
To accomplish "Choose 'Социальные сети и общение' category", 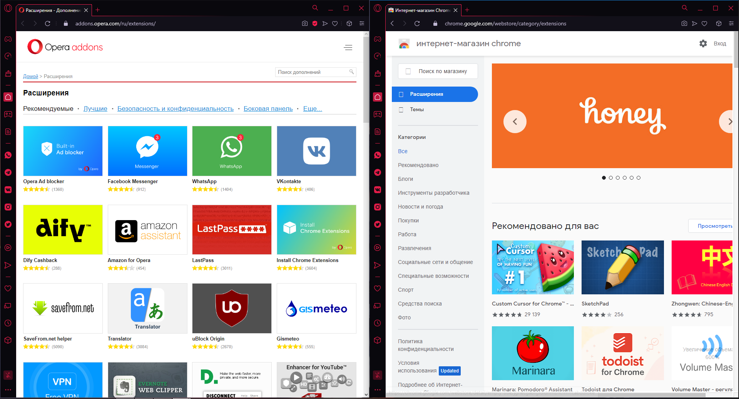I will pos(435,262).
